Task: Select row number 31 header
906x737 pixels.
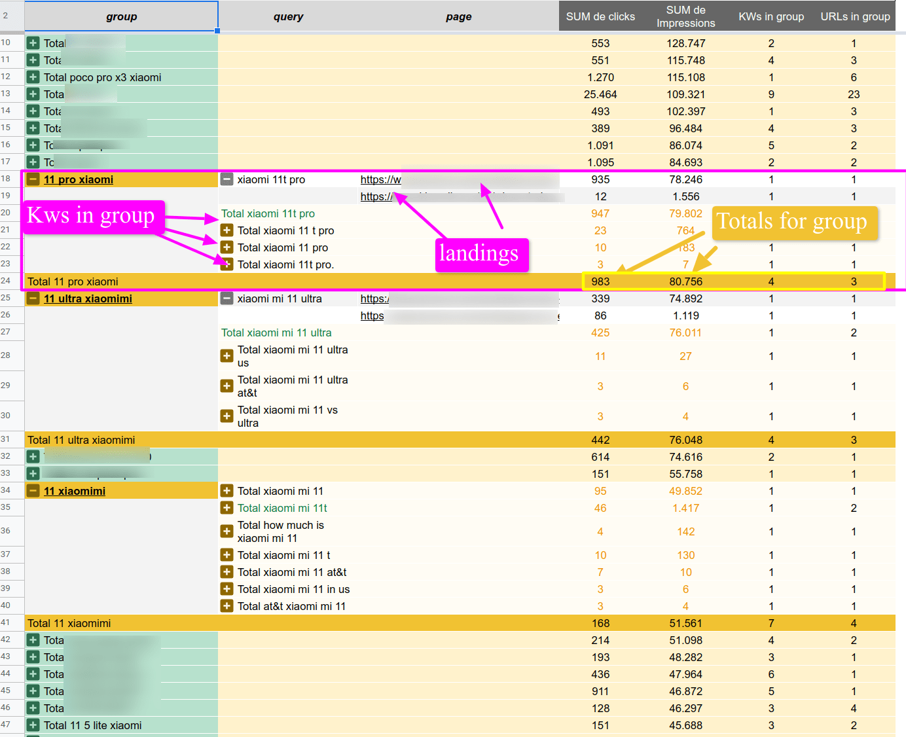Action: (12, 440)
